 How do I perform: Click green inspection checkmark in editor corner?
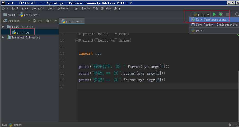click(238, 35)
